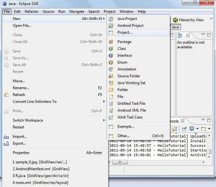Click the Export icon in File menu
This screenshot has height=187, width=216.
6,143
